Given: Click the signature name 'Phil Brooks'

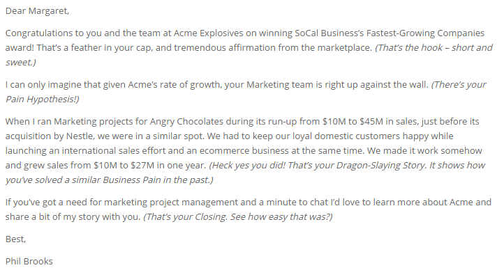Looking at the screenshot, I should click(29, 262).
